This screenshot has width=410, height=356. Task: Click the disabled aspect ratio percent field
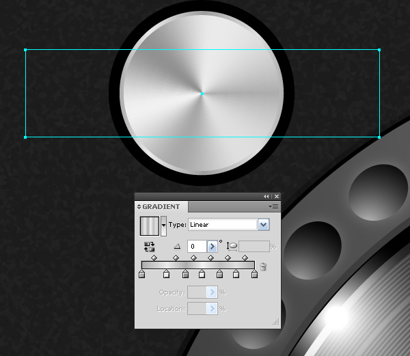click(254, 246)
